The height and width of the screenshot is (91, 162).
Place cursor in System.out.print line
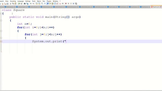pyautogui.click(x=49, y=41)
